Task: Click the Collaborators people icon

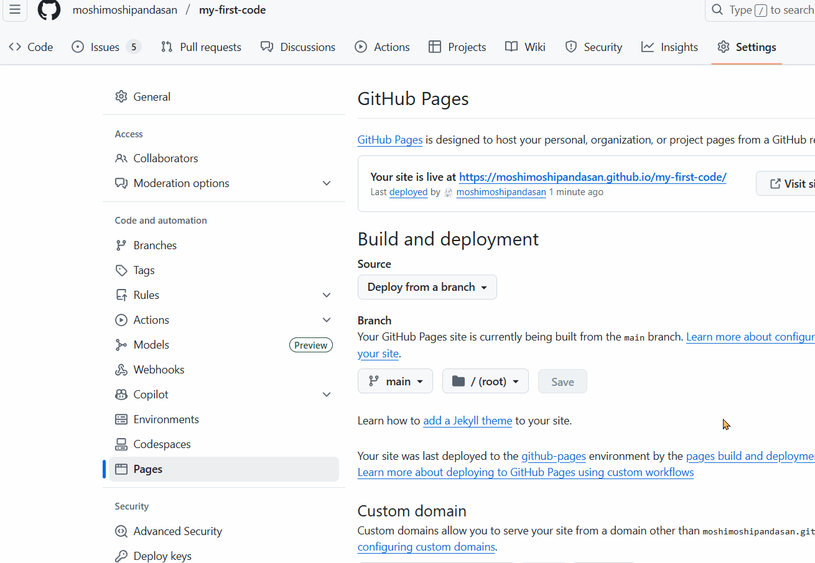Action: click(121, 158)
